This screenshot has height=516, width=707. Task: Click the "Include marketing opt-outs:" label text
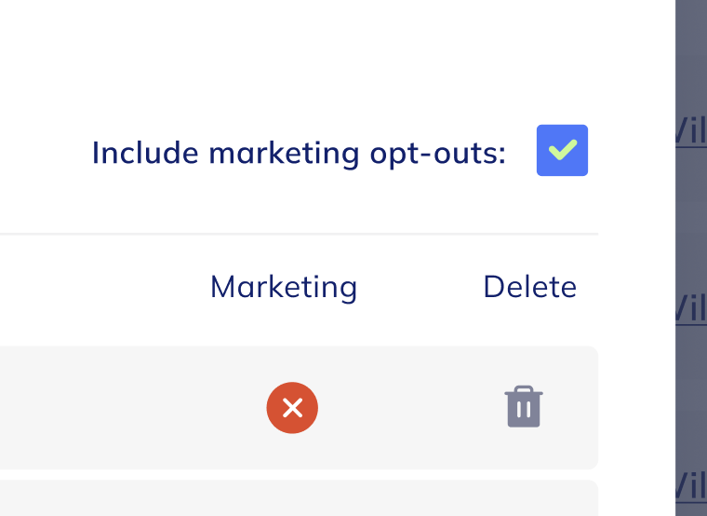point(299,153)
